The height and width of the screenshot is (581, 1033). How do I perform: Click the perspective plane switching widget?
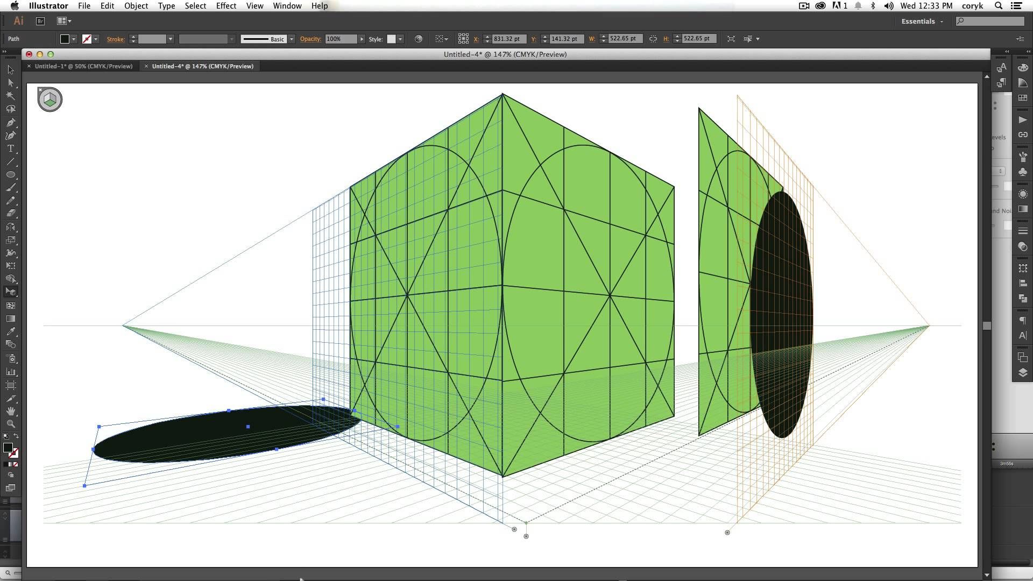(x=50, y=100)
